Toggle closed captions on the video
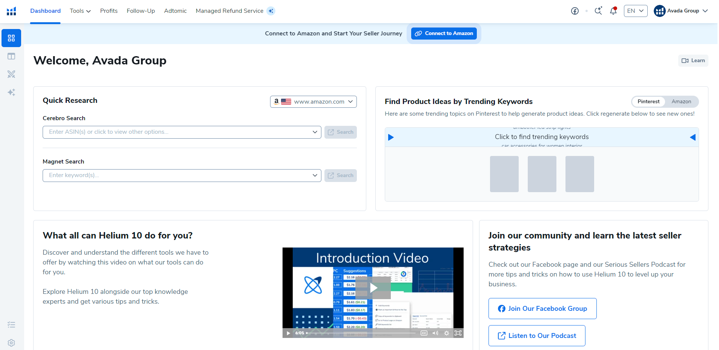 coord(424,333)
